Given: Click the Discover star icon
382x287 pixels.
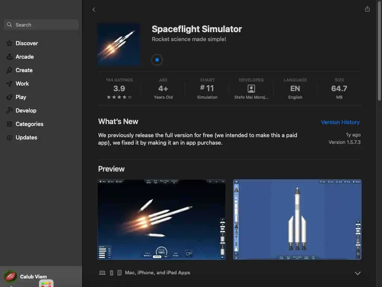Looking at the screenshot, I should pos(9,43).
